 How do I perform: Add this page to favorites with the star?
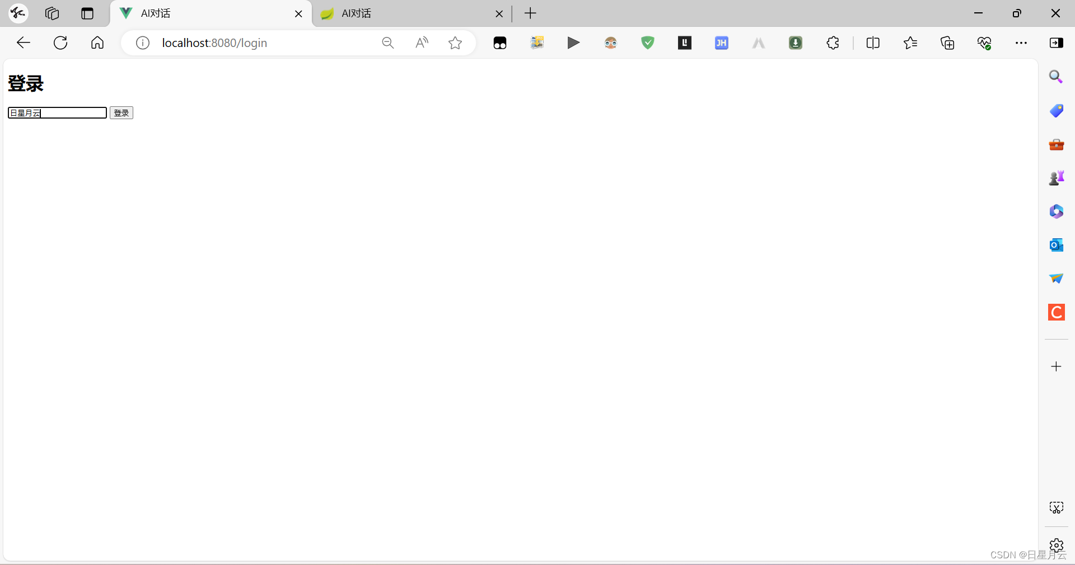coord(455,43)
